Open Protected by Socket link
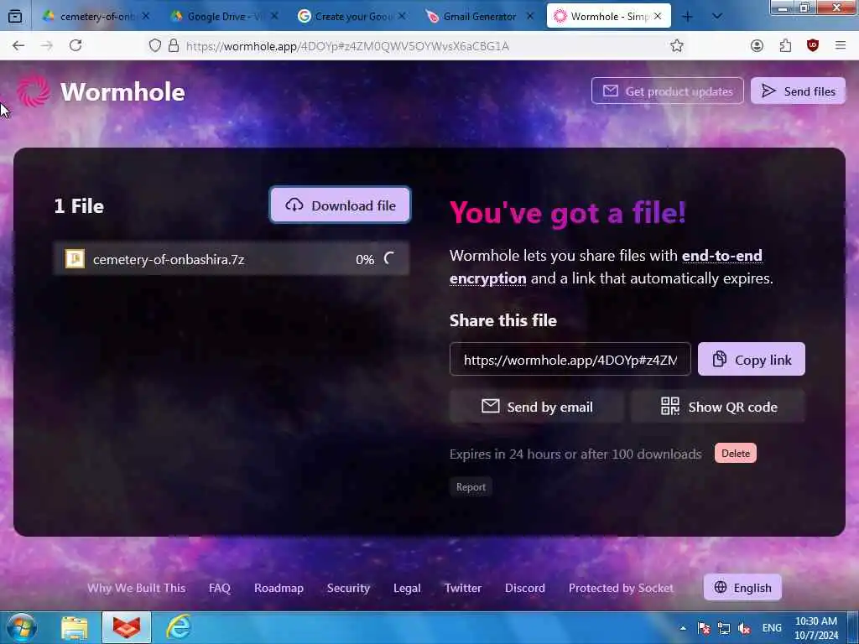 click(621, 588)
